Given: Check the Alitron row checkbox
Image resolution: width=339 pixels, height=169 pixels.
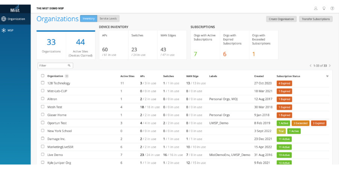Looking at the screenshot, I should (x=43, y=99).
